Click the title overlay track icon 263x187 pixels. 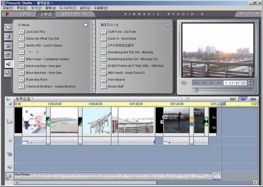click(10, 154)
